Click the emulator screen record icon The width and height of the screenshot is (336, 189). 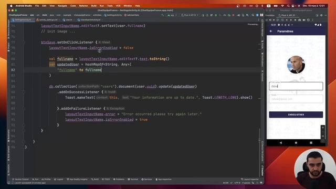304,20
